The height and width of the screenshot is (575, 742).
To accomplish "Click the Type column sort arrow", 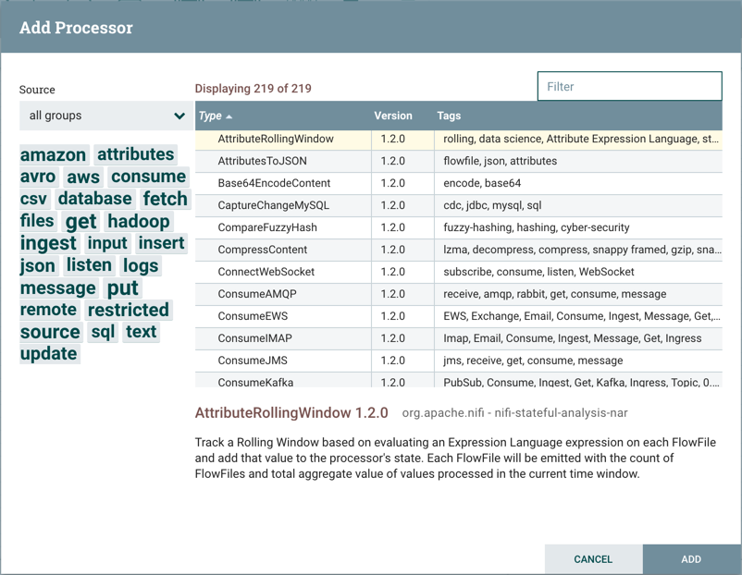I will (x=229, y=116).
